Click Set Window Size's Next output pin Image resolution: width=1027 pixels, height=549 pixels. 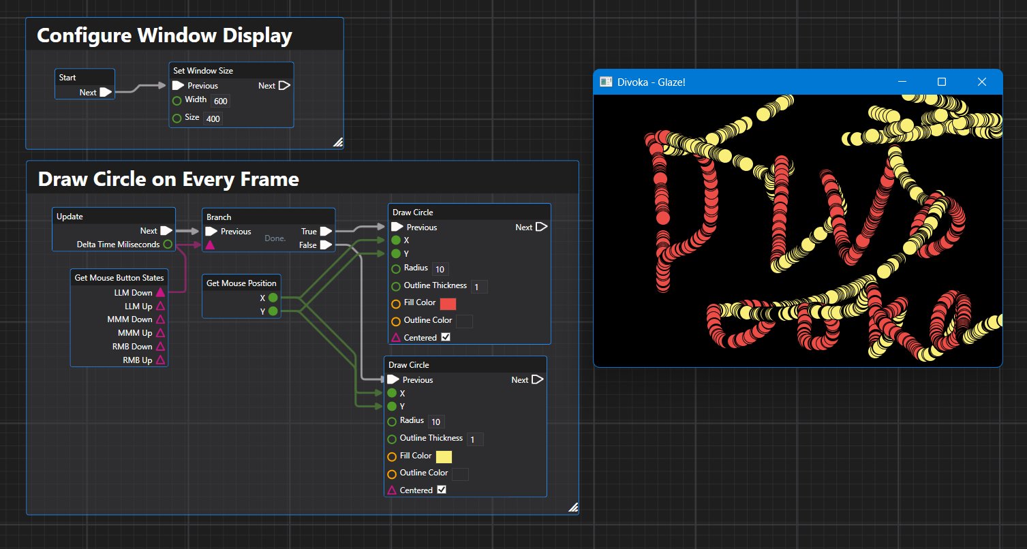point(284,86)
